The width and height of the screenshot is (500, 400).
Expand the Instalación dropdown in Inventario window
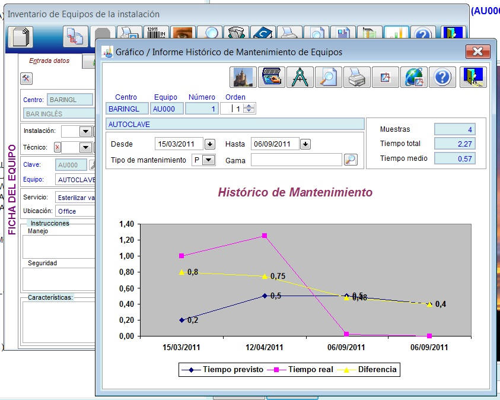pos(85,131)
